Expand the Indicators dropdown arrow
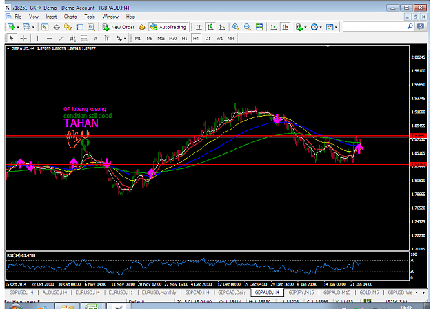This screenshot has height=309, width=431. point(305,27)
